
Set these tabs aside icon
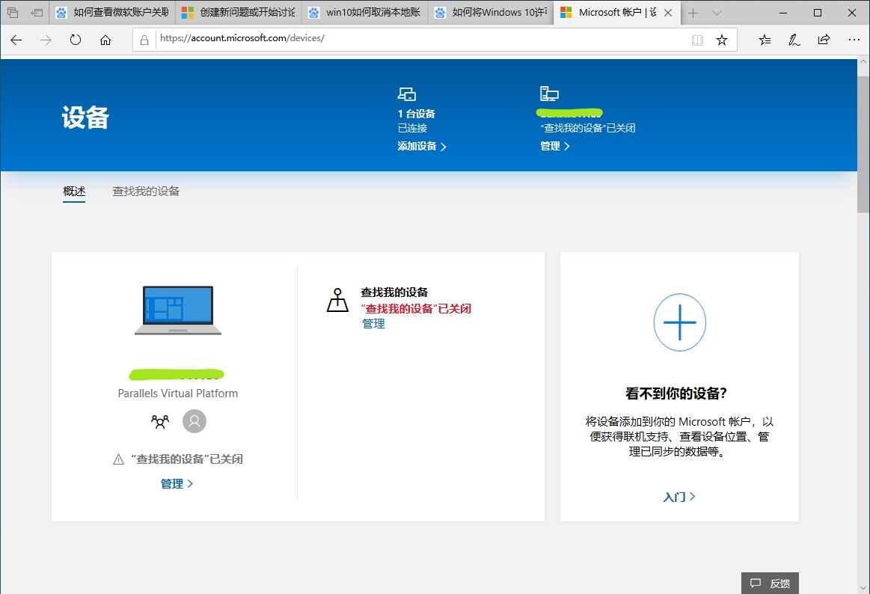point(37,12)
